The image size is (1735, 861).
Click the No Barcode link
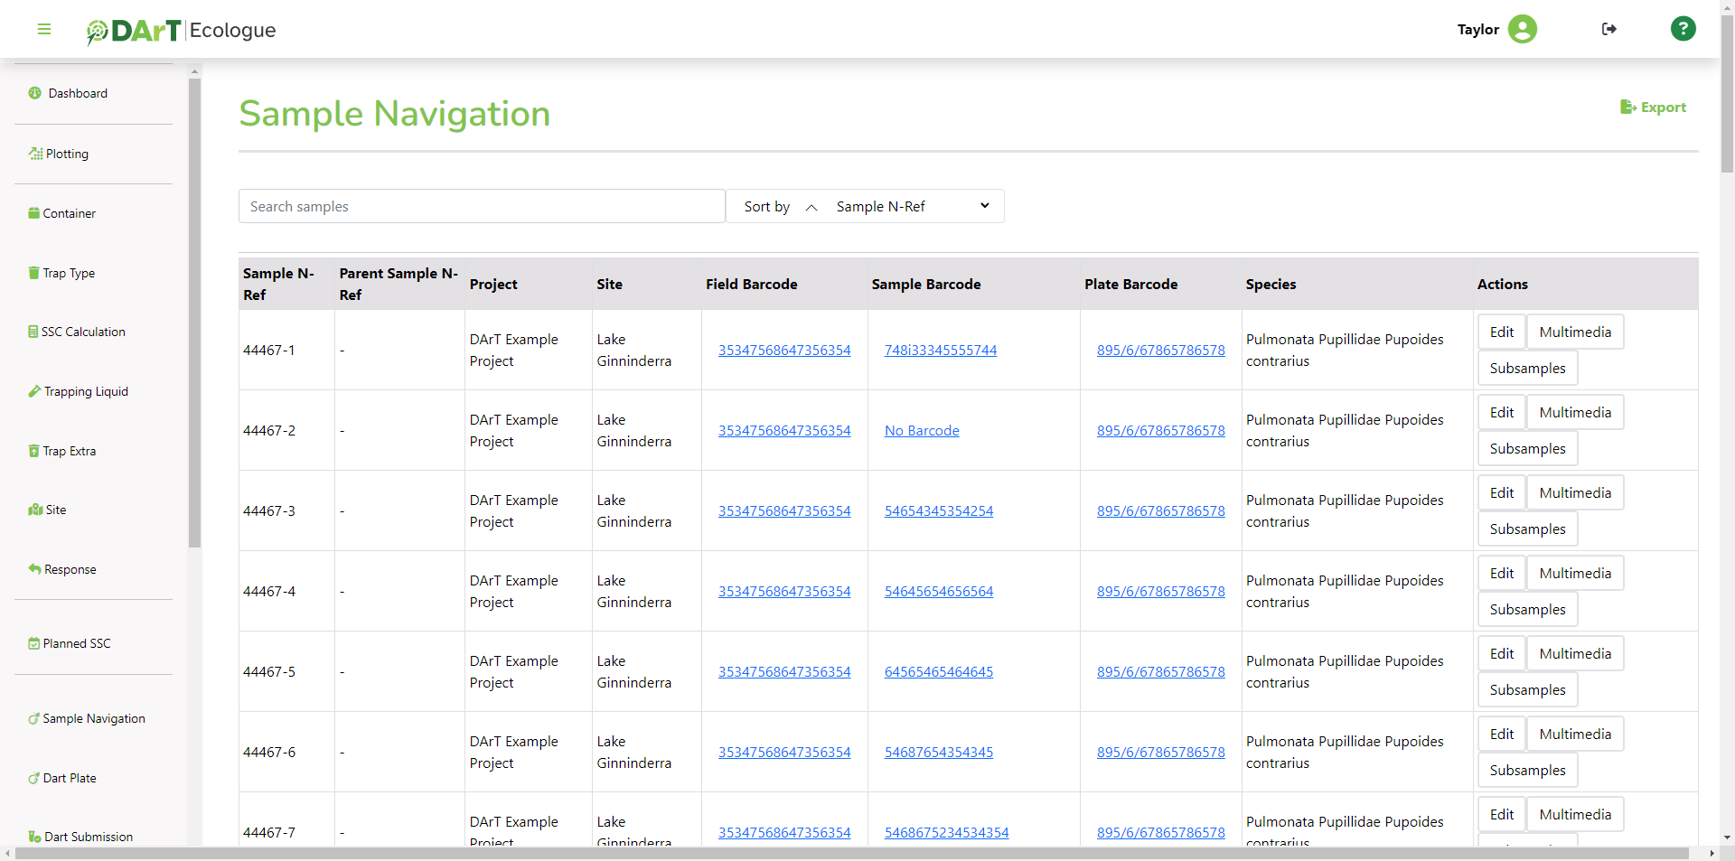pyautogui.click(x=922, y=431)
